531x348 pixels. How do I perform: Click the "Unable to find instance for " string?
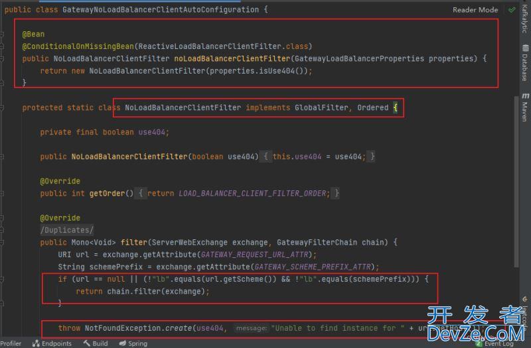(338, 328)
